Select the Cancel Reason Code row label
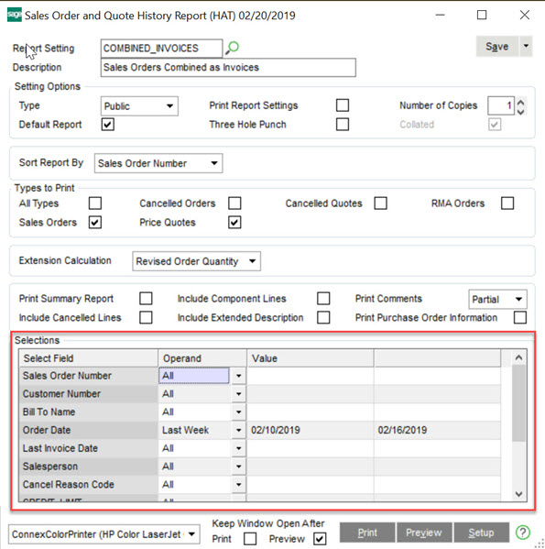This screenshot has width=545, height=549. (x=88, y=485)
